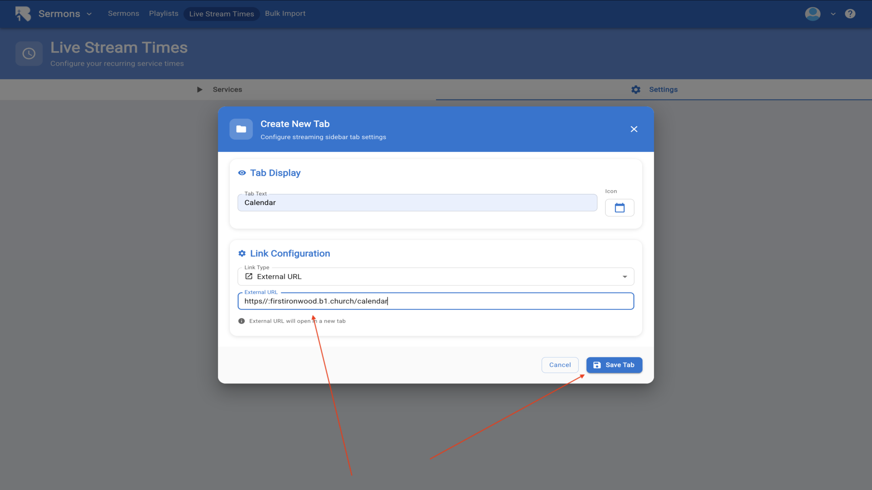The image size is (872, 490).
Task: Open the Sermons nav link
Action: coord(124,14)
